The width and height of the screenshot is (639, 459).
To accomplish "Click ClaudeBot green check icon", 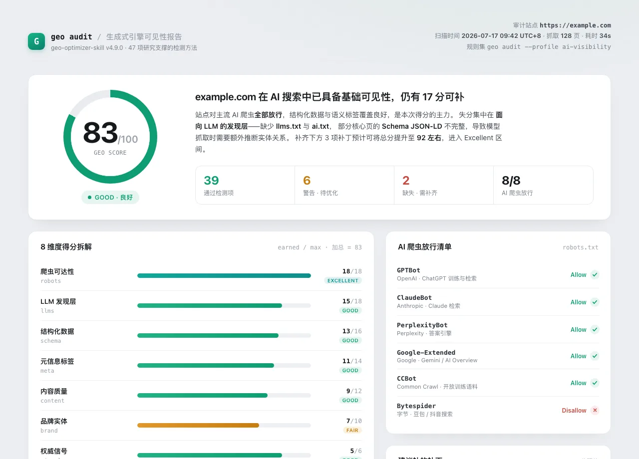I will pos(595,302).
